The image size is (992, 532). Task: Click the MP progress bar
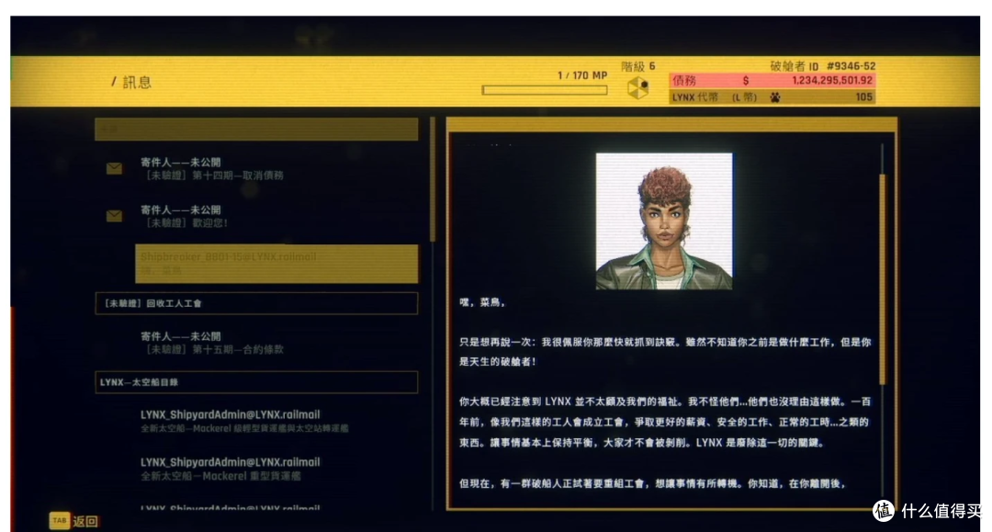point(545,90)
